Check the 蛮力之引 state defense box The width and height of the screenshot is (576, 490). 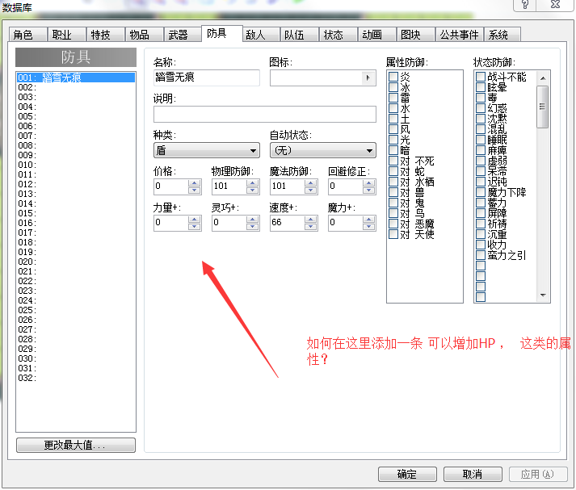[x=481, y=255]
